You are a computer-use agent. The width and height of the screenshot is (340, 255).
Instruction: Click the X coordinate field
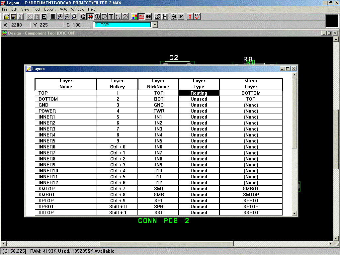(x=20, y=25)
